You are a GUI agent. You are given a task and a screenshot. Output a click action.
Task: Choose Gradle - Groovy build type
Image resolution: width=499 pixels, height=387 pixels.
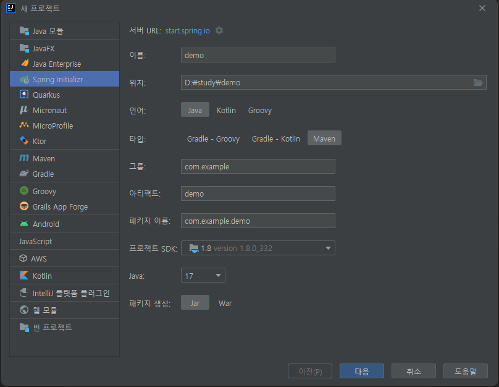coord(213,139)
